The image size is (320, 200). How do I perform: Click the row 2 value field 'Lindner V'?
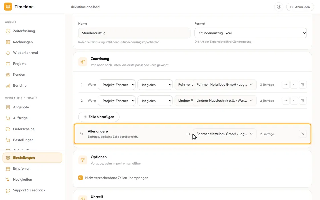click(184, 100)
